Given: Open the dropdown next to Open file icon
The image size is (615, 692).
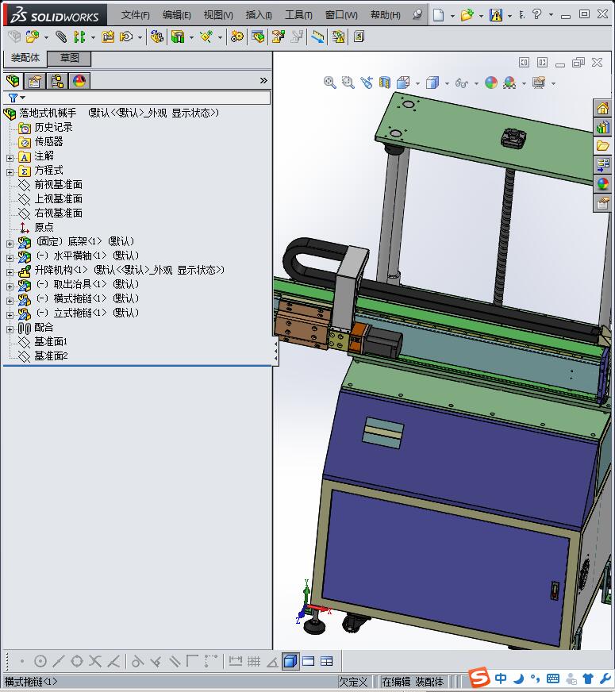Looking at the screenshot, I should 481,16.
